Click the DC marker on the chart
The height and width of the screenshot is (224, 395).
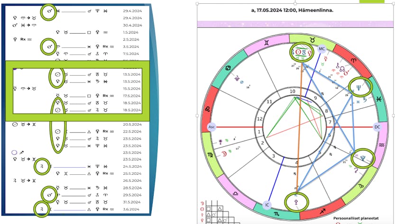pos(377,127)
